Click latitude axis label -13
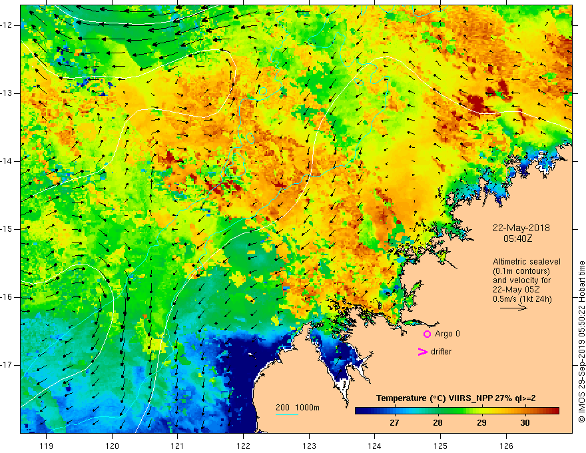The width and height of the screenshot is (586, 453). click(7, 93)
